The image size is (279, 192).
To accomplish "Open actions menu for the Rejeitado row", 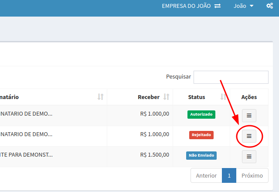I will click(x=249, y=136).
